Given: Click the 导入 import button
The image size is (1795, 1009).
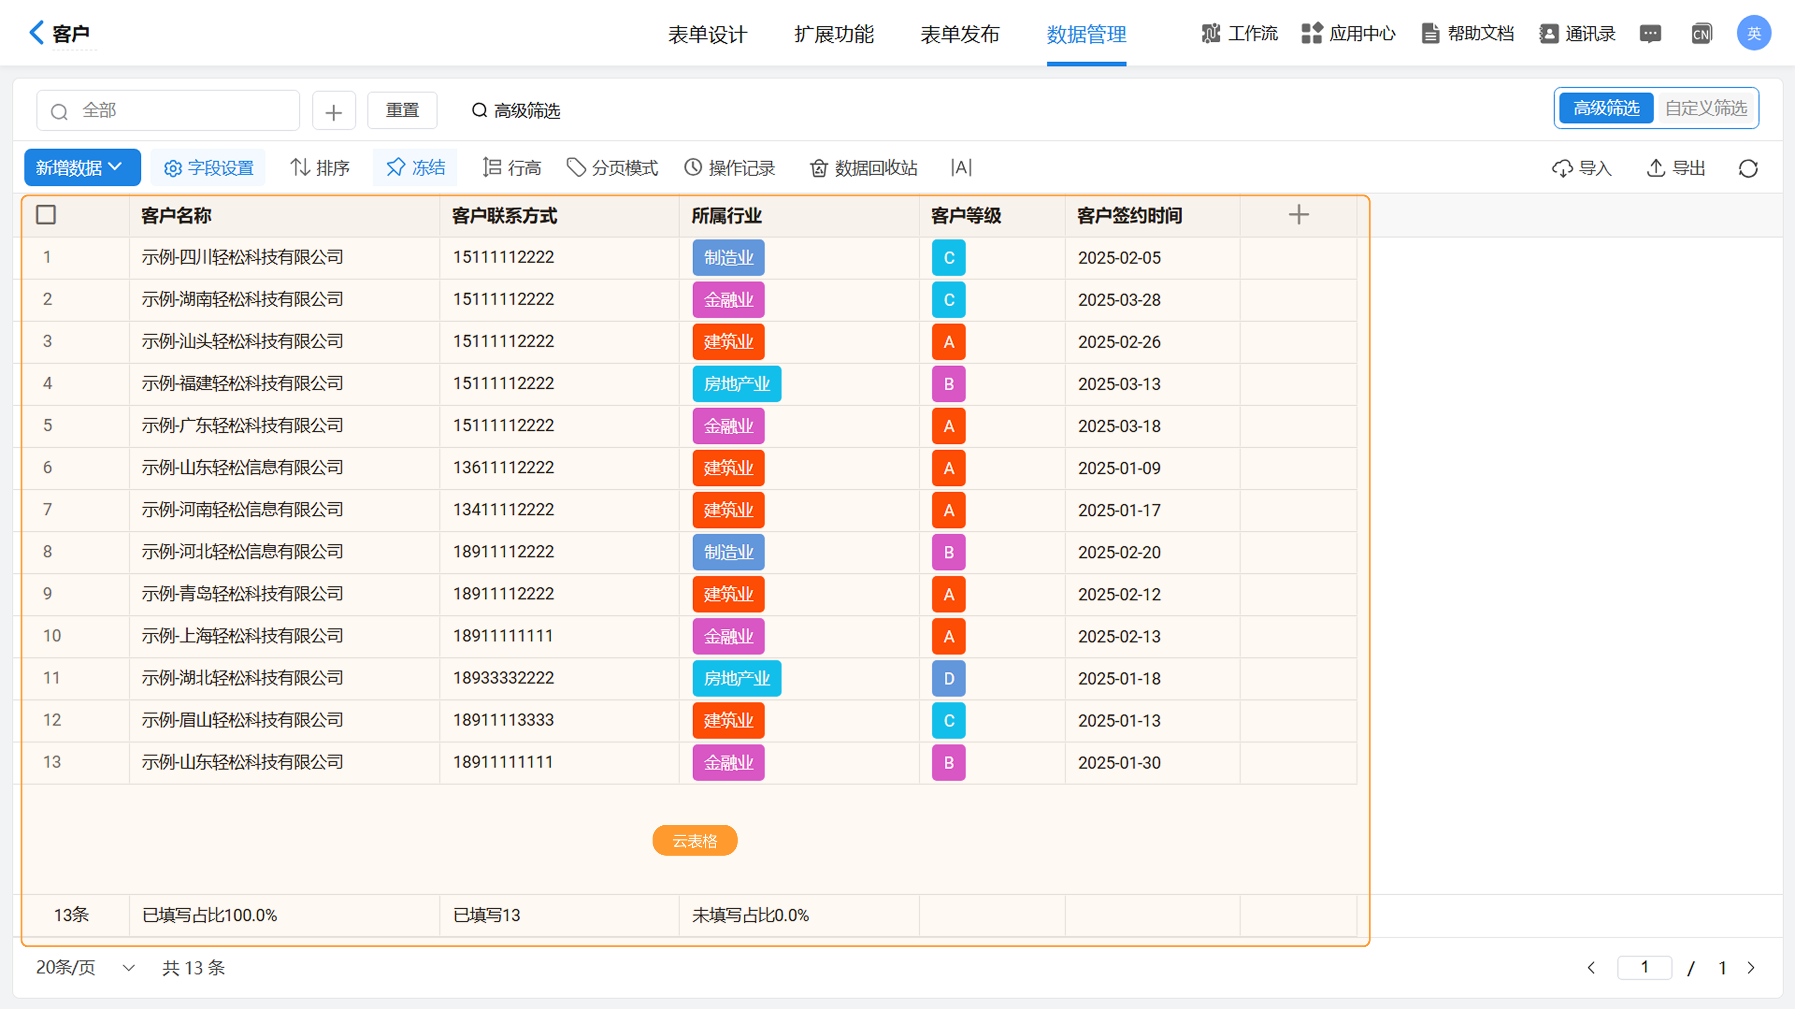Looking at the screenshot, I should pyautogui.click(x=1582, y=168).
